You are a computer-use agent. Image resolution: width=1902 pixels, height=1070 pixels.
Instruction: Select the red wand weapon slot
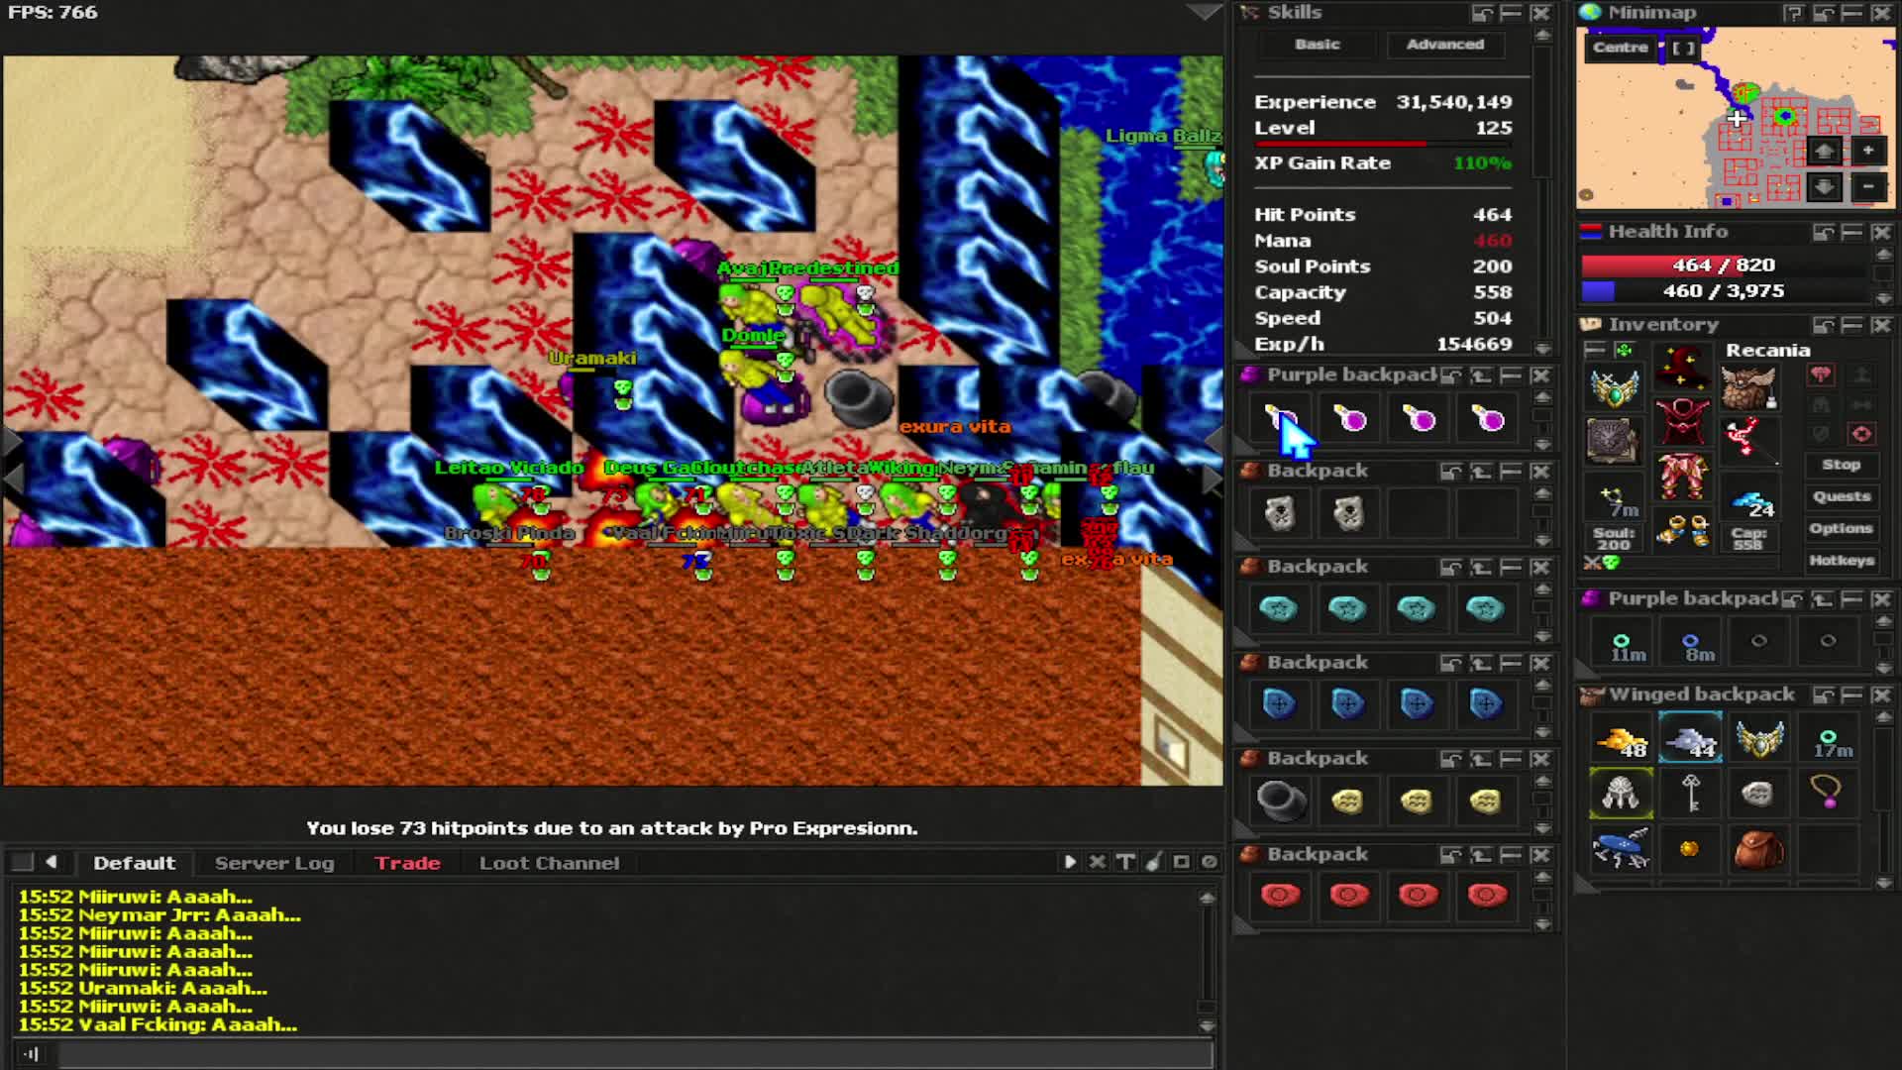(x=1748, y=440)
